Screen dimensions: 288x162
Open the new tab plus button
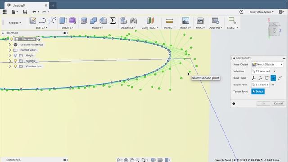pos(53,5)
